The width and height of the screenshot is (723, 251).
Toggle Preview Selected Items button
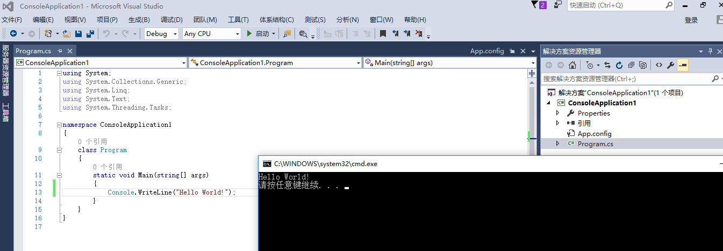pyautogui.click(x=683, y=65)
